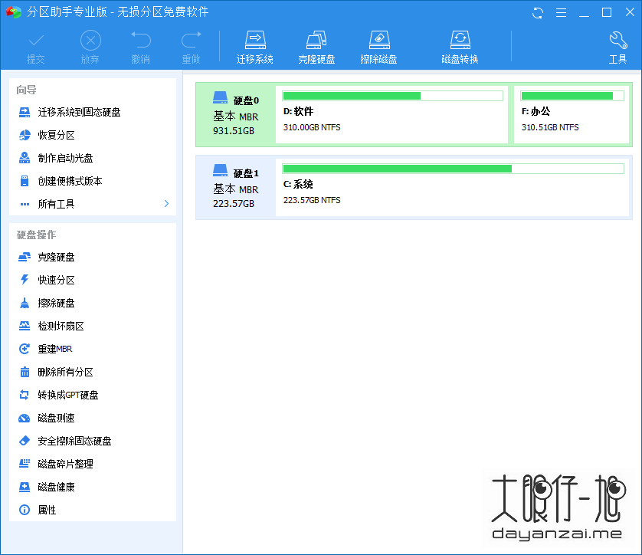
Task: Click the 撤销 (undo) toolbar icon
Action: pyautogui.click(x=141, y=48)
